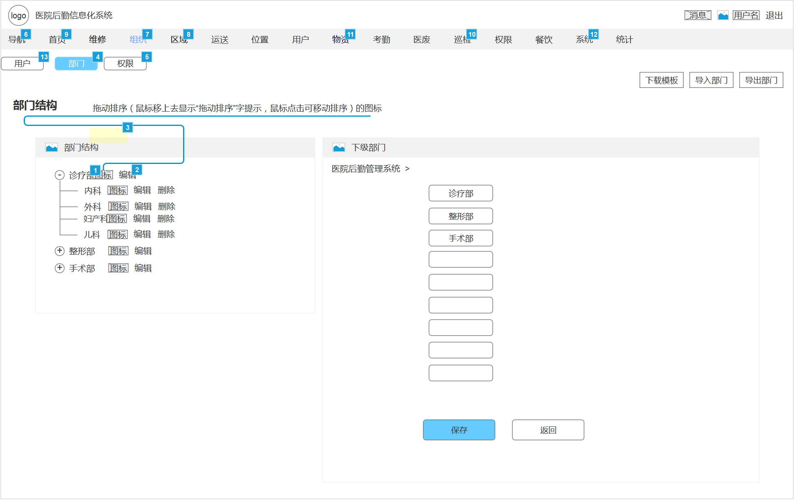Click image icon in 下级部门 header

(339, 148)
